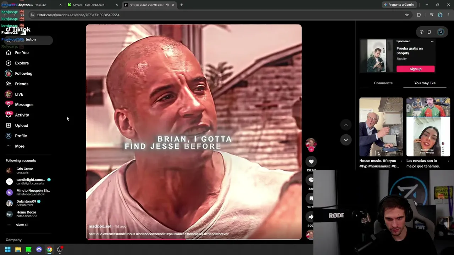Image resolution: width=454 pixels, height=255 pixels.
Task: Follow creator via red plus badge
Action: pos(311,149)
